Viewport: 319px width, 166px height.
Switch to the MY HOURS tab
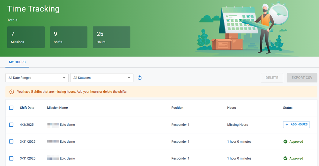17,62
